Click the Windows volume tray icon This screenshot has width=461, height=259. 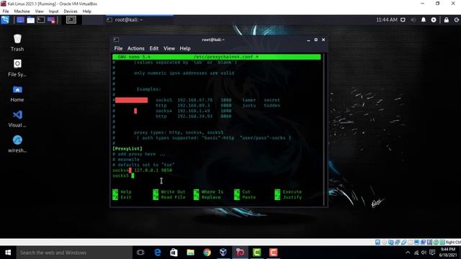point(424,253)
